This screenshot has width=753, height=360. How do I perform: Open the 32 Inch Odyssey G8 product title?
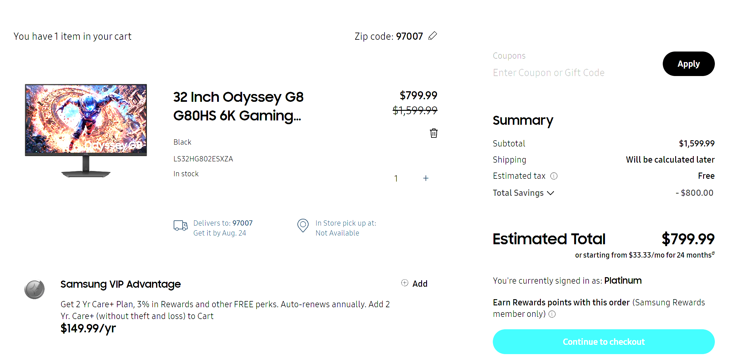(x=238, y=106)
